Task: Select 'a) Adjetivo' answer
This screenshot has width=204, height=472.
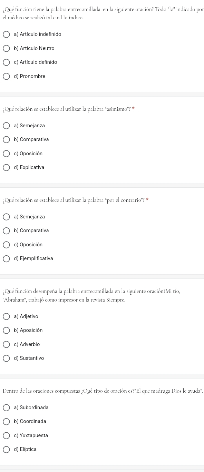Action: tap(7, 317)
